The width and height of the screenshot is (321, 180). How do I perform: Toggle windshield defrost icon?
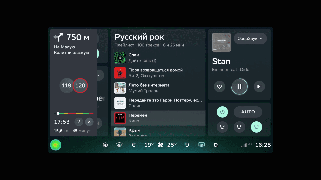click(x=119, y=145)
